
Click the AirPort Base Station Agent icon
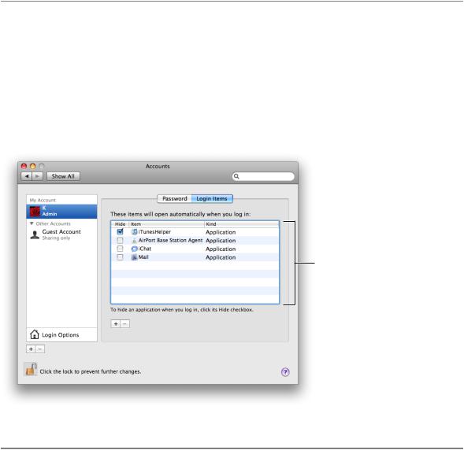click(x=135, y=241)
